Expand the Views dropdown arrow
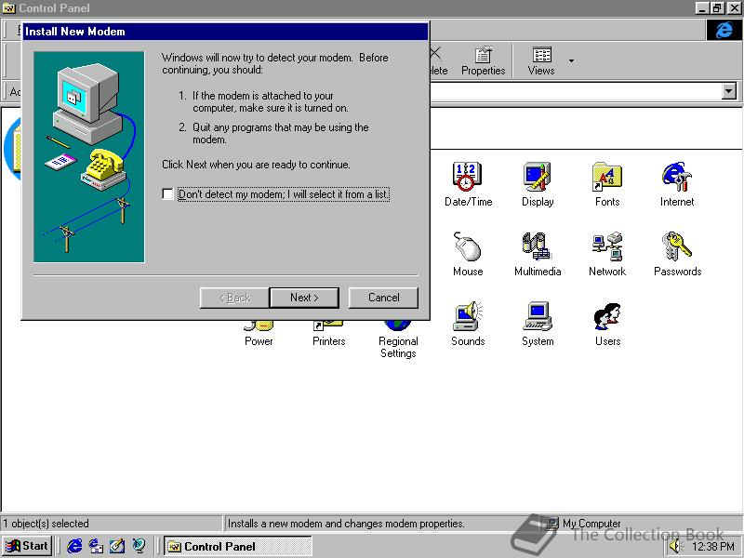Image resolution: width=744 pixels, height=558 pixels. point(571,60)
